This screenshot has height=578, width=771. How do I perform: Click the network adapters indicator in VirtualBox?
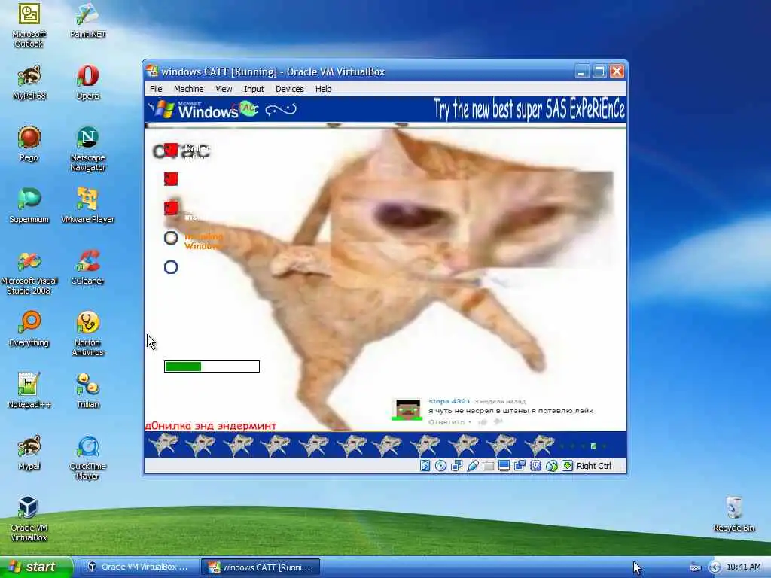[457, 465]
